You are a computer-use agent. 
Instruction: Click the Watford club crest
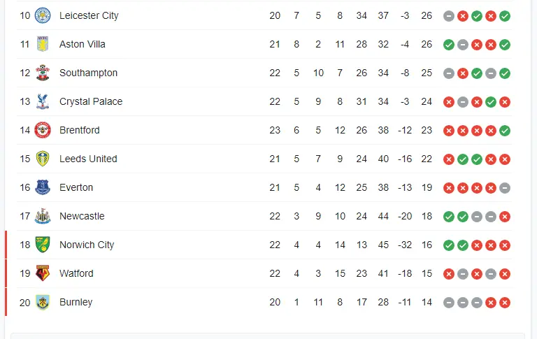43,273
